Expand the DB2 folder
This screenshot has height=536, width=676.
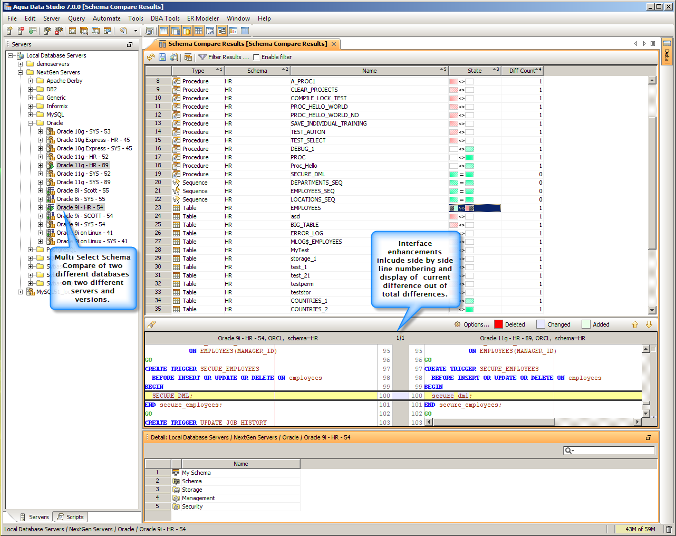coord(31,89)
